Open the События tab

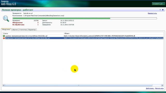pos(15,30)
